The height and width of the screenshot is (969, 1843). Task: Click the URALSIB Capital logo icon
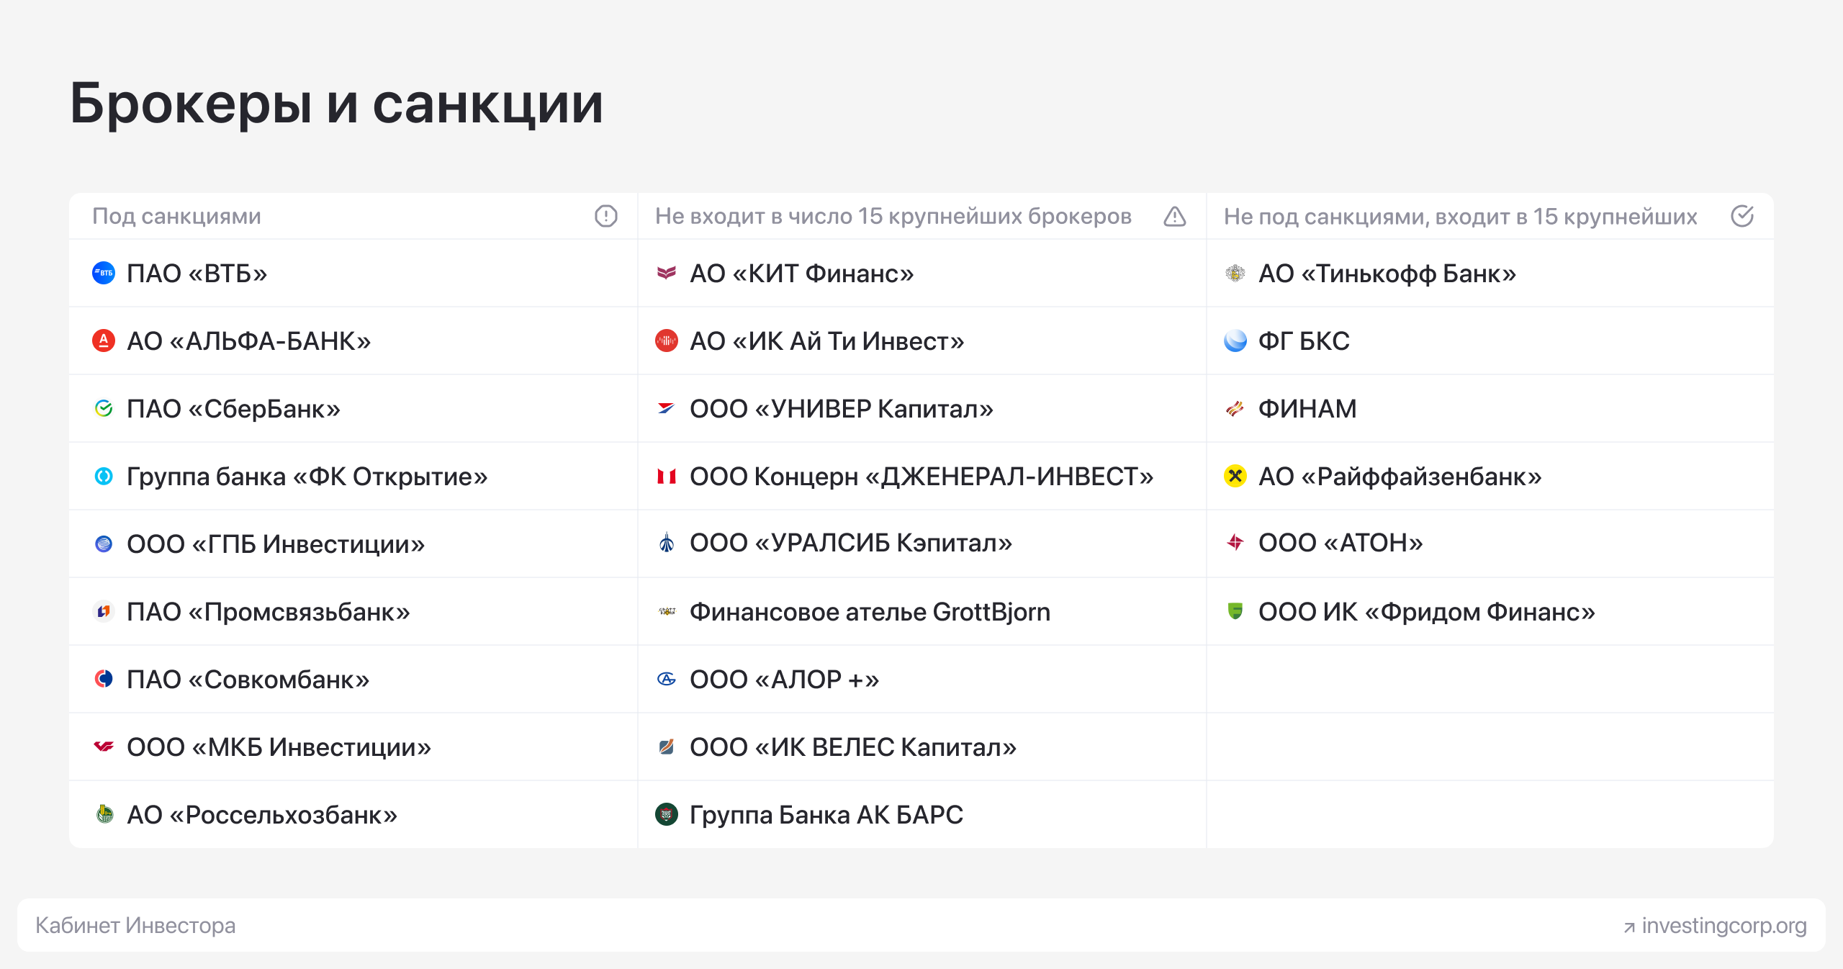tap(667, 542)
